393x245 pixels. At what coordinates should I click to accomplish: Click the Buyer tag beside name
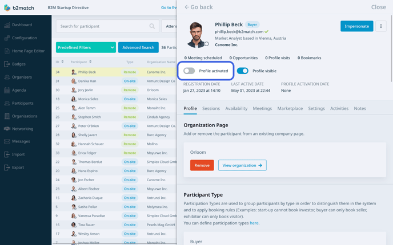coord(252,24)
